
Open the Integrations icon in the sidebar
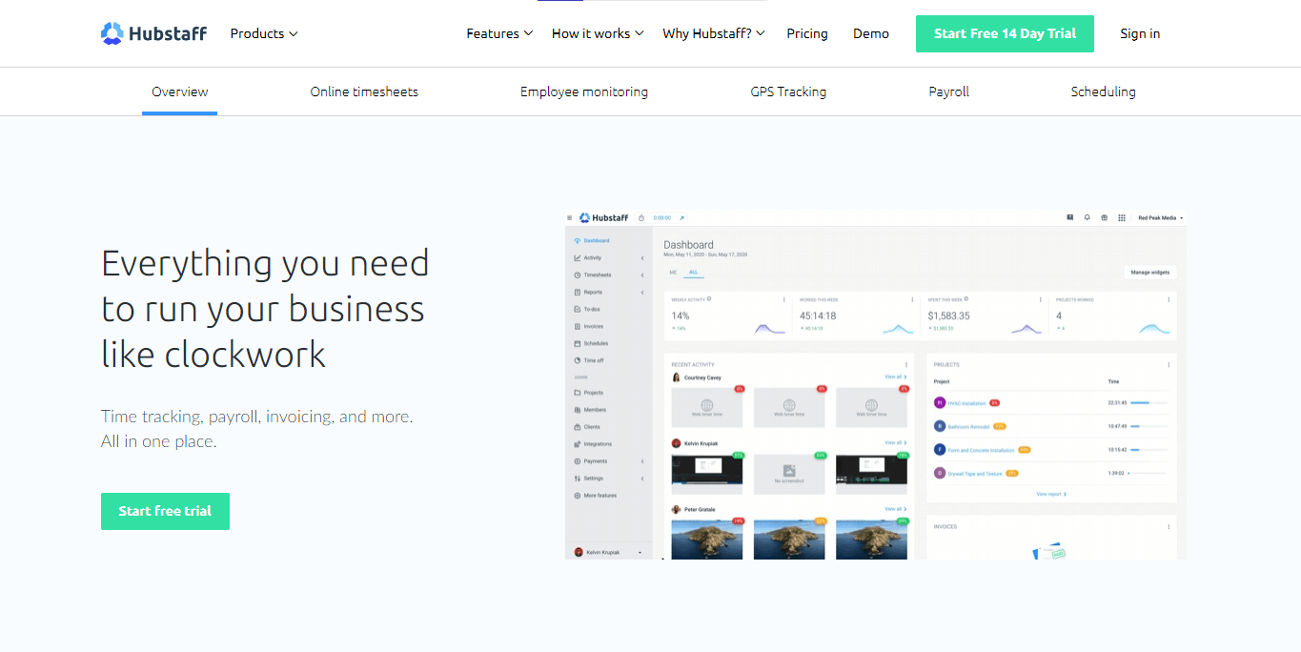pos(578,444)
